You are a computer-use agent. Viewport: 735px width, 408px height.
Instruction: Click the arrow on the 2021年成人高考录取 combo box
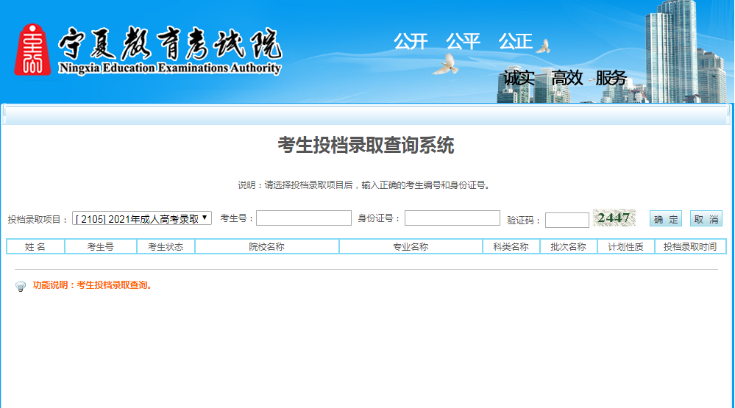point(205,218)
